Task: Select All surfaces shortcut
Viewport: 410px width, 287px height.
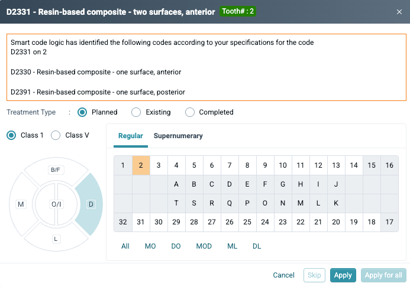Action: [x=125, y=246]
